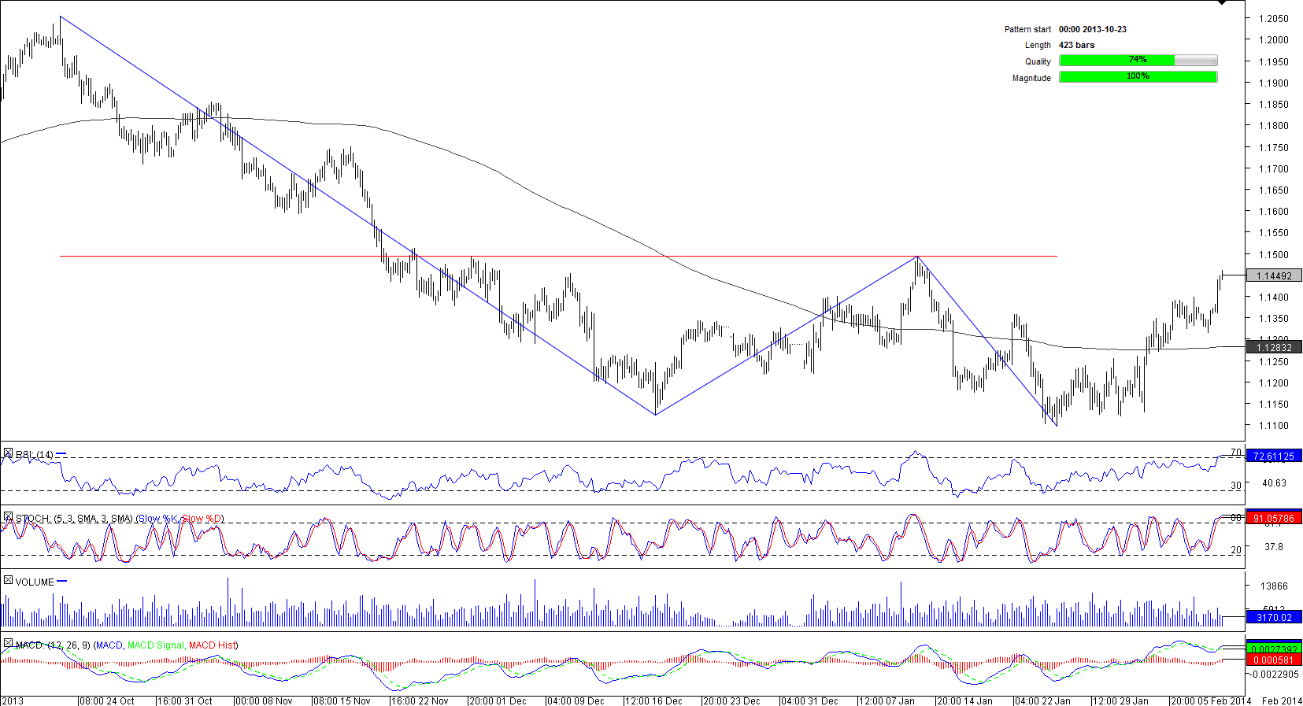This screenshot has width=1303, height=706.
Task: Click the stochastic value tag 91.05786
Action: pos(1274,518)
